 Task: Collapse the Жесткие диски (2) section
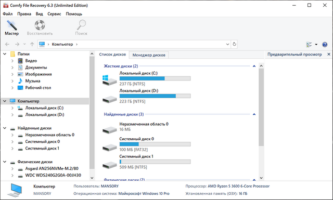pyautogui.click(x=254, y=66)
